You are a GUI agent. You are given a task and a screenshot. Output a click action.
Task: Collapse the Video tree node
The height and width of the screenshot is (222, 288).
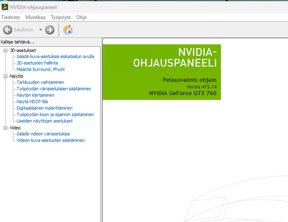(x=6, y=128)
